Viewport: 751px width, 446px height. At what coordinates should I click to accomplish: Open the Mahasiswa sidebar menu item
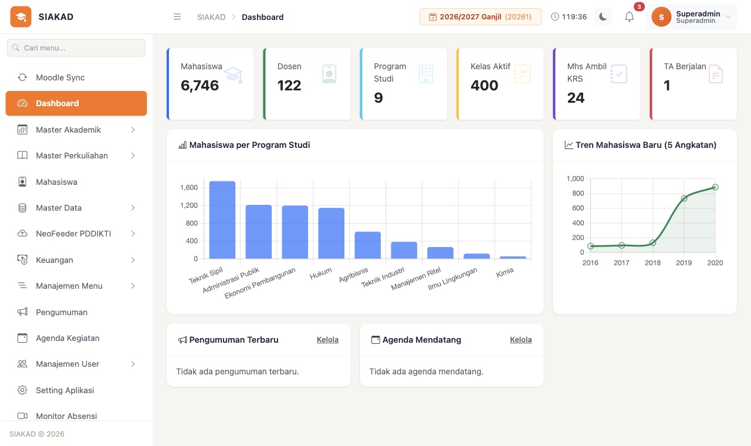[76, 182]
